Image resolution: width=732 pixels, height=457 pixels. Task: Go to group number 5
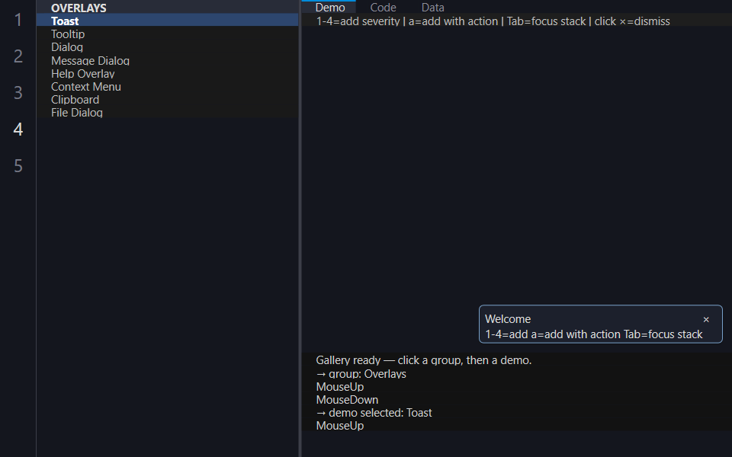(x=18, y=166)
